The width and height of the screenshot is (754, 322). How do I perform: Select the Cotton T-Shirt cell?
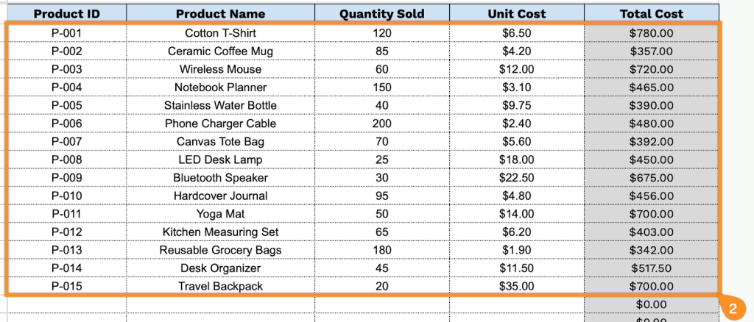(x=220, y=33)
